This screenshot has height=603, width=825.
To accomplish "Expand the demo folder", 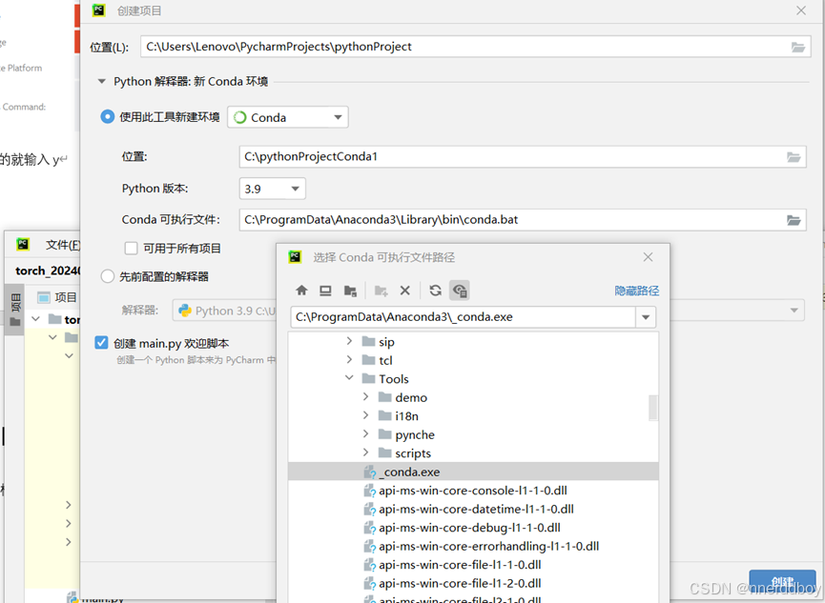I will coord(365,397).
